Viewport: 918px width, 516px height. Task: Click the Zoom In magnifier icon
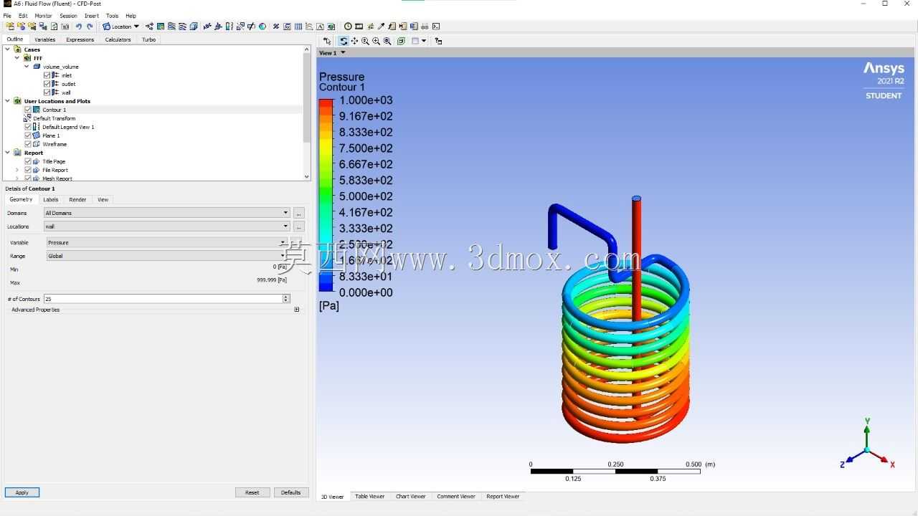pos(376,41)
